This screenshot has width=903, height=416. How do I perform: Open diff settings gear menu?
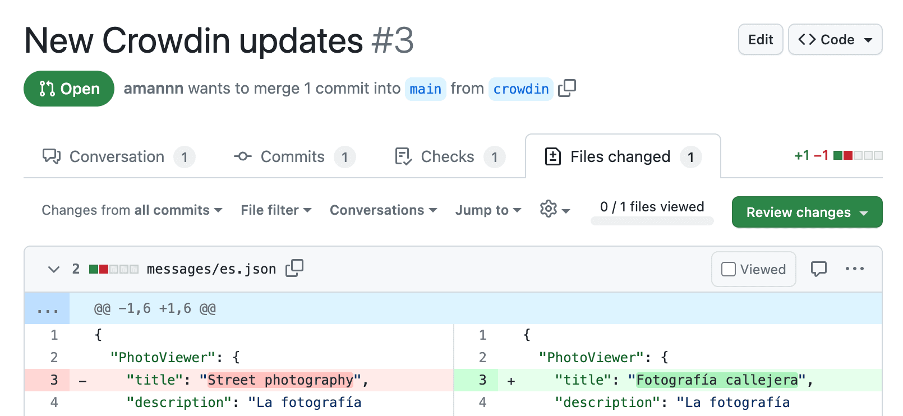pyautogui.click(x=554, y=210)
